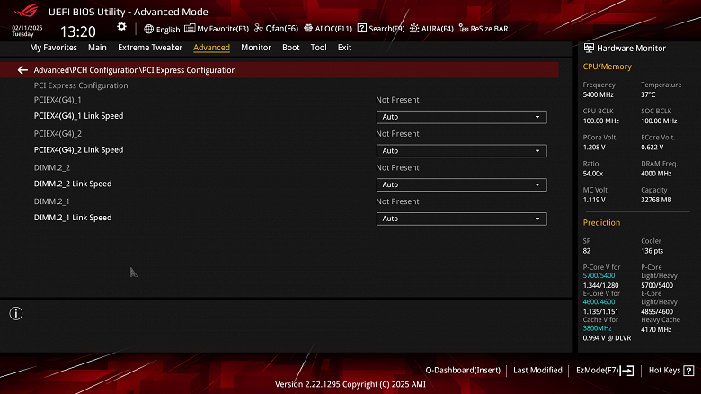701x394 pixels.
Task: Select the Boot menu tab
Action: pos(291,48)
